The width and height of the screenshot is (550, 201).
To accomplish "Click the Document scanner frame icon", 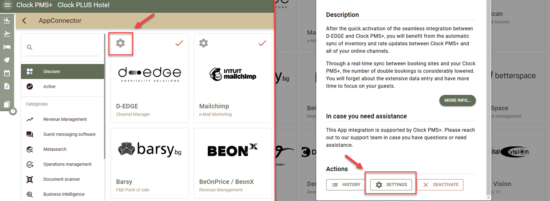I will [x=30, y=179].
